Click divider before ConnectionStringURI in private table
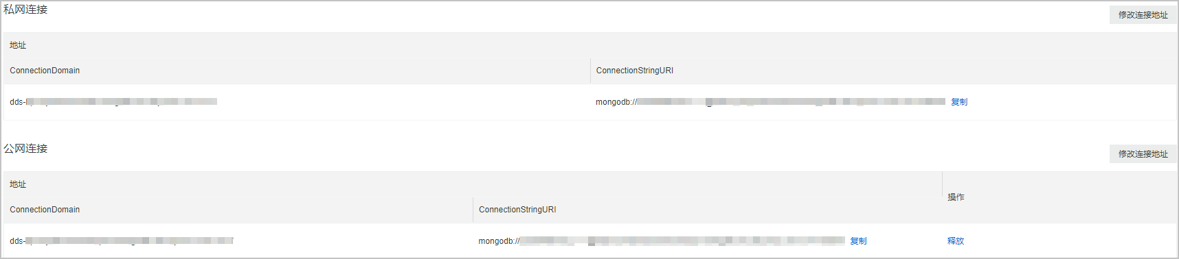The height and width of the screenshot is (259, 1179). (x=590, y=71)
